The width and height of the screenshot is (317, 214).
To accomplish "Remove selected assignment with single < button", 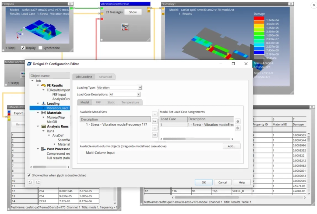I will point(155,128).
